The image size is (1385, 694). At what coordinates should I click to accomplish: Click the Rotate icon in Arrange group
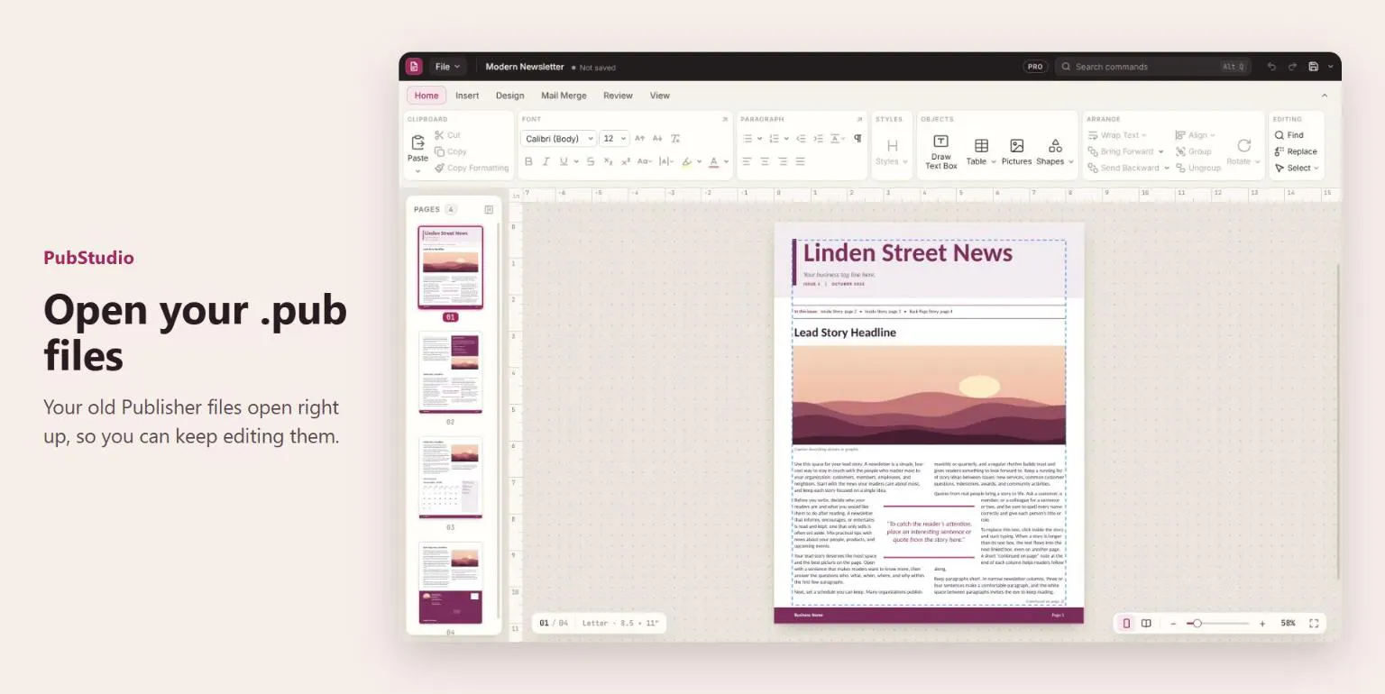pos(1244,145)
